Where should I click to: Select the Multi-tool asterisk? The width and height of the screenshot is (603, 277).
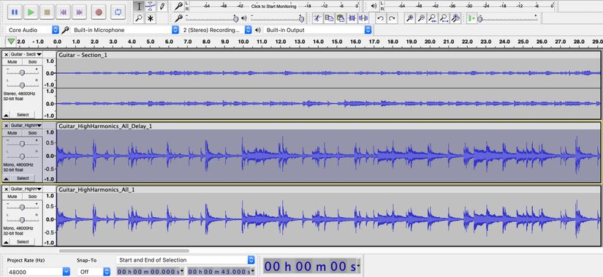151,18
